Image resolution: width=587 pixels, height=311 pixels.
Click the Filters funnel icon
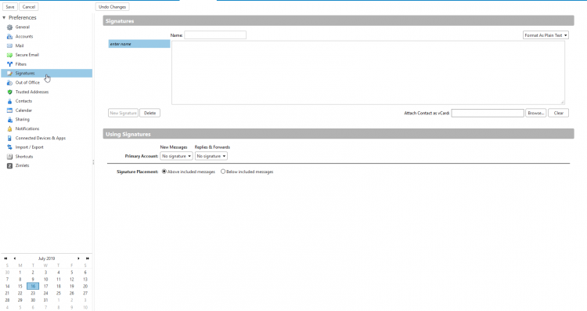coord(9,64)
